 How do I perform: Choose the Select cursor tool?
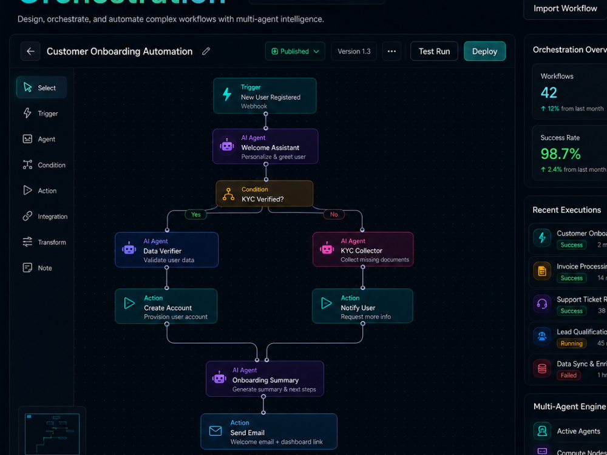41,87
